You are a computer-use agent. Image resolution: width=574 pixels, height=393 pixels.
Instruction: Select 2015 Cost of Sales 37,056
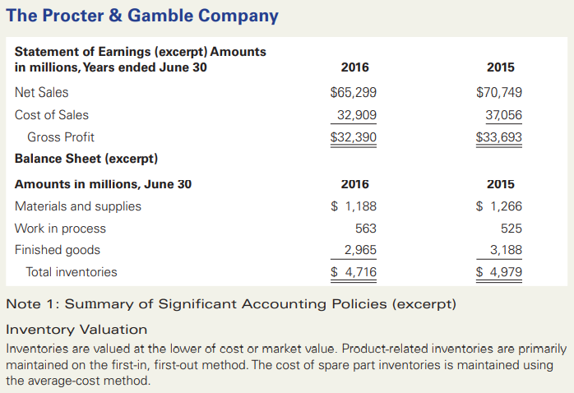[x=504, y=115]
